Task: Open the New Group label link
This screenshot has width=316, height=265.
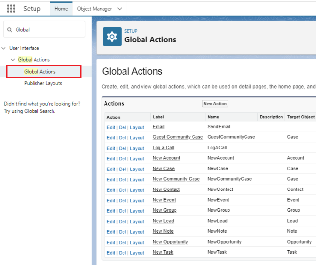Action: 164,210
